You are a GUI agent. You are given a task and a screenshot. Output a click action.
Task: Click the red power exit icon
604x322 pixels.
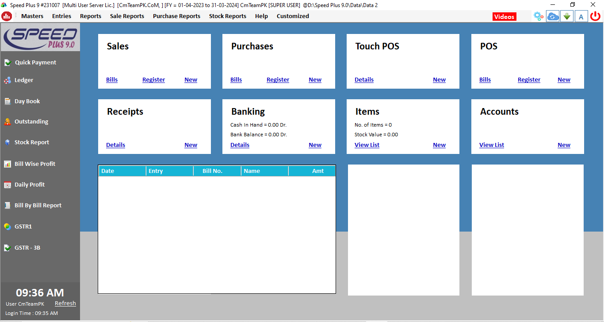(596, 16)
